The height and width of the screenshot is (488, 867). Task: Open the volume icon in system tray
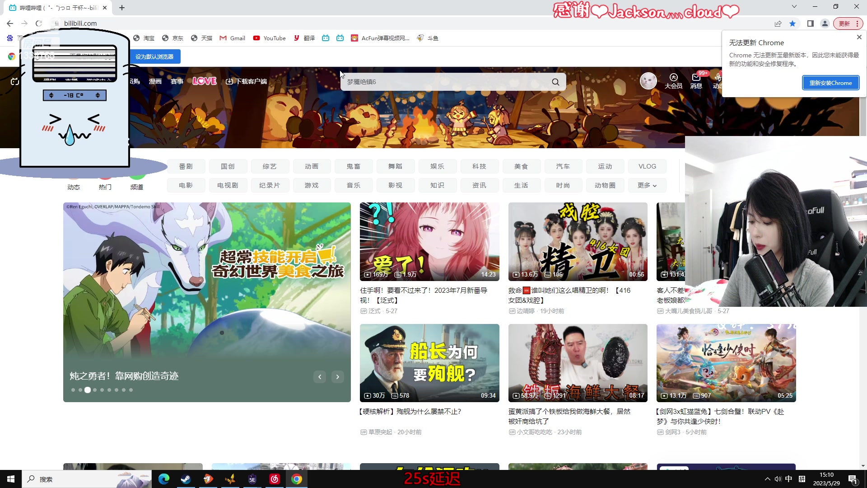click(778, 479)
